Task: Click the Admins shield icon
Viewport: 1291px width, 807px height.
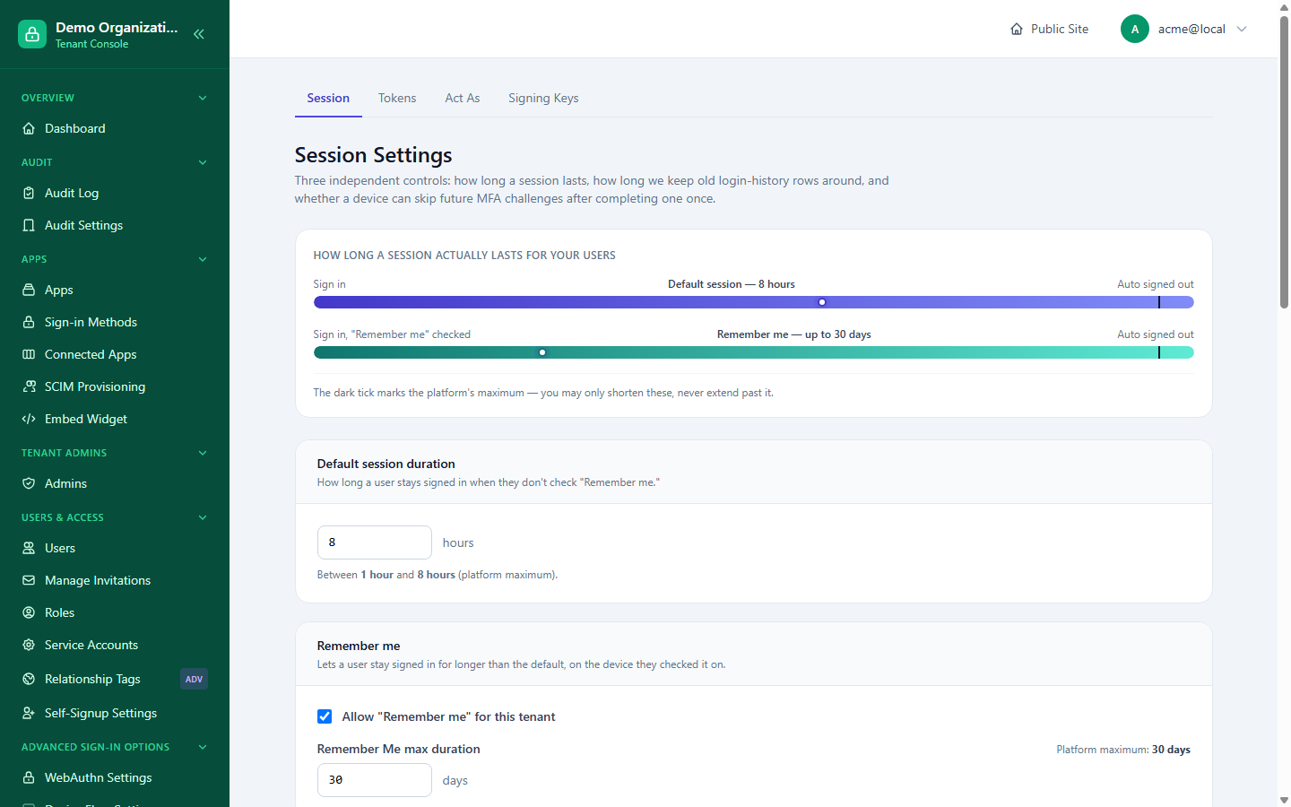Action: [29, 483]
